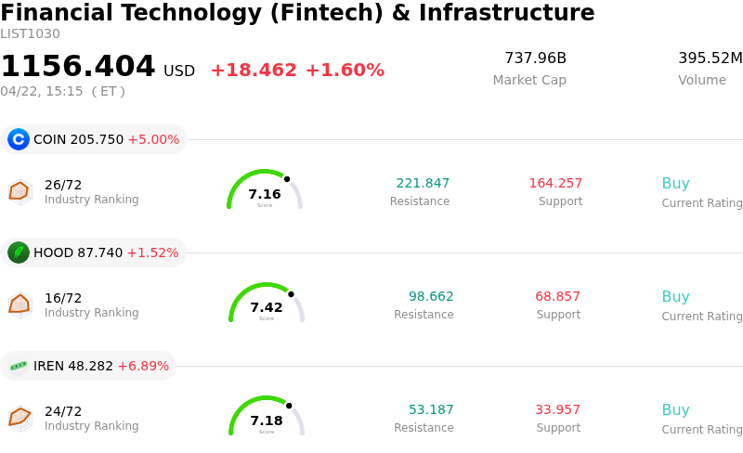The height and width of the screenshot is (453, 743).
Task: Click the Coinbase COIN logo icon
Action: 19,139
